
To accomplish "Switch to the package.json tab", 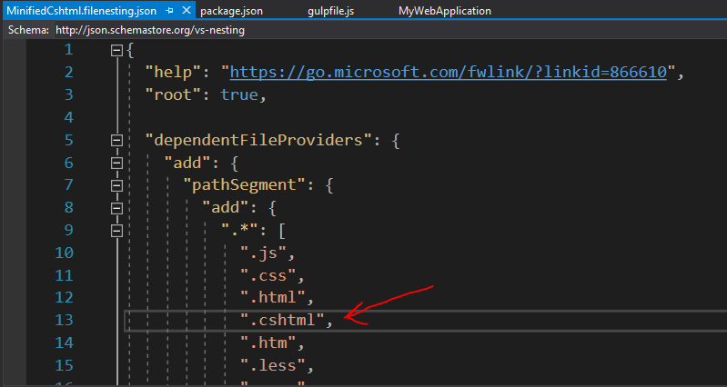I will click(x=231, y=11).
